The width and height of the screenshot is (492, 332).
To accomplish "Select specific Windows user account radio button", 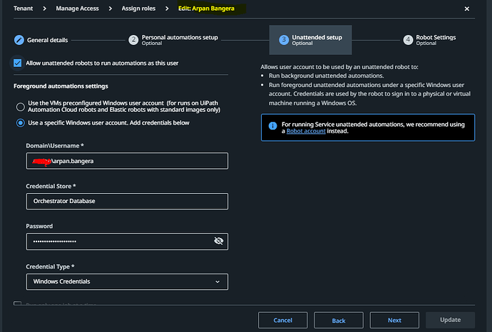I will coord(21,123).
